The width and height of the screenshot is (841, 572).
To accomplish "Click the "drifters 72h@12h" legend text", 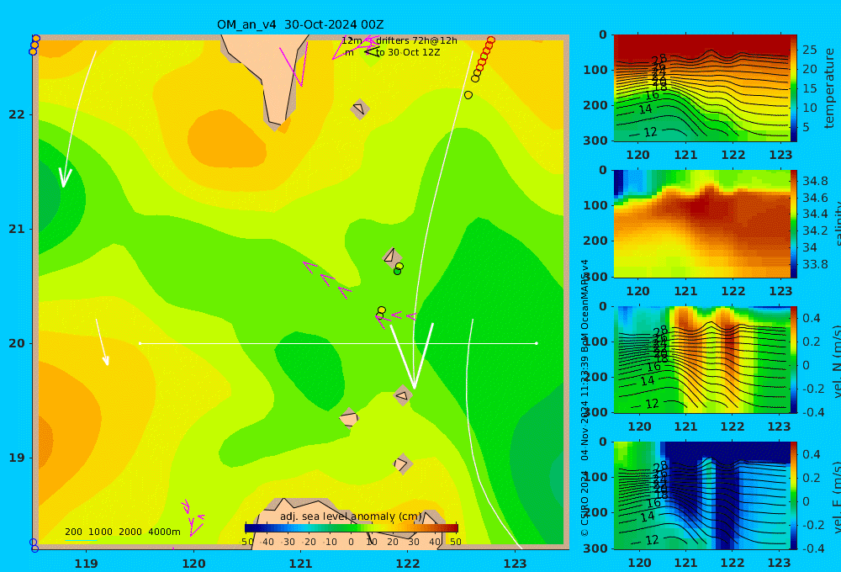I will (x=416, y=40).
